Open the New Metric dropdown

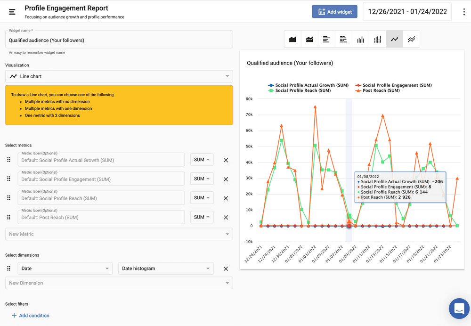click(x=119, y=234)
